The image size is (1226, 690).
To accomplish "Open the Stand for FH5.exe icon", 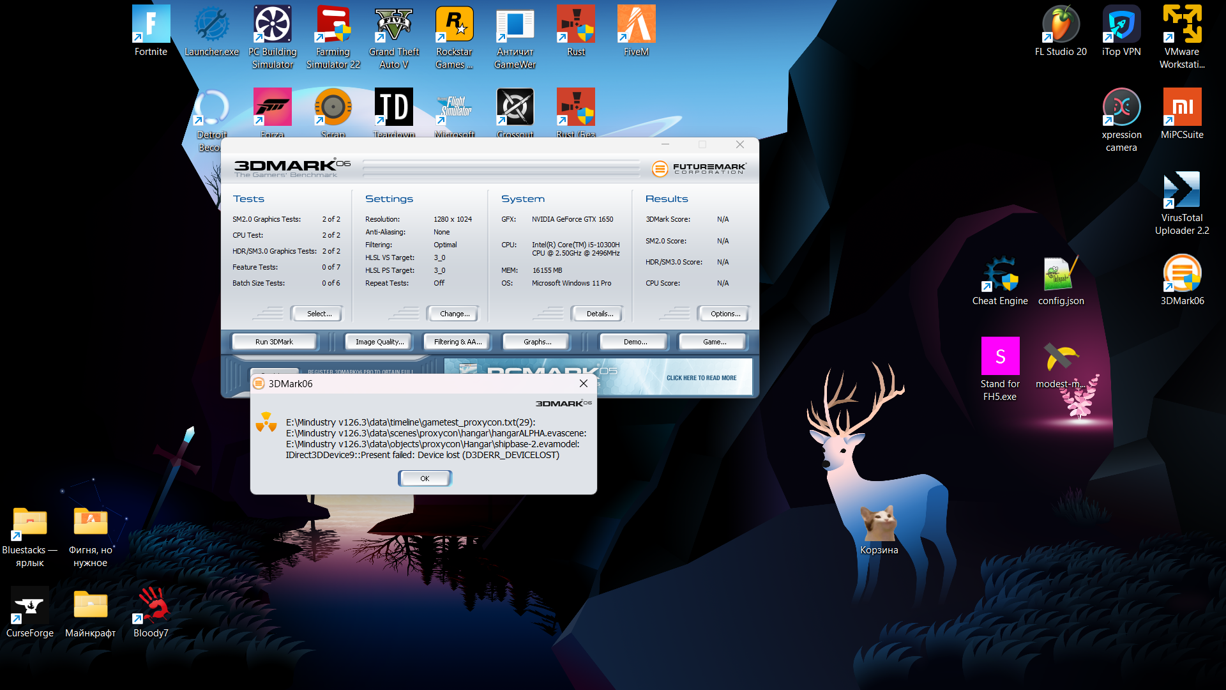I will [x=1000, y=370].
